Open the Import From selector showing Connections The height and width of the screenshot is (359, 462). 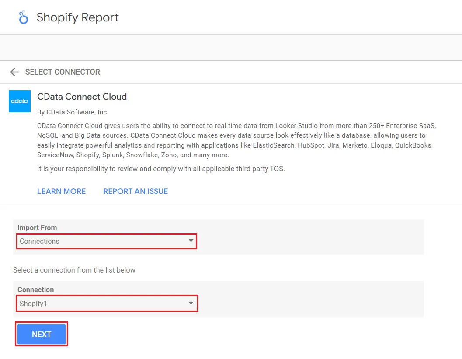[107, 241]
